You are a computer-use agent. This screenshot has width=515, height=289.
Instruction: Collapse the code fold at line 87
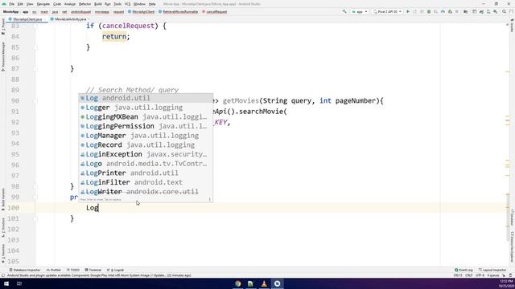[35, 68]
